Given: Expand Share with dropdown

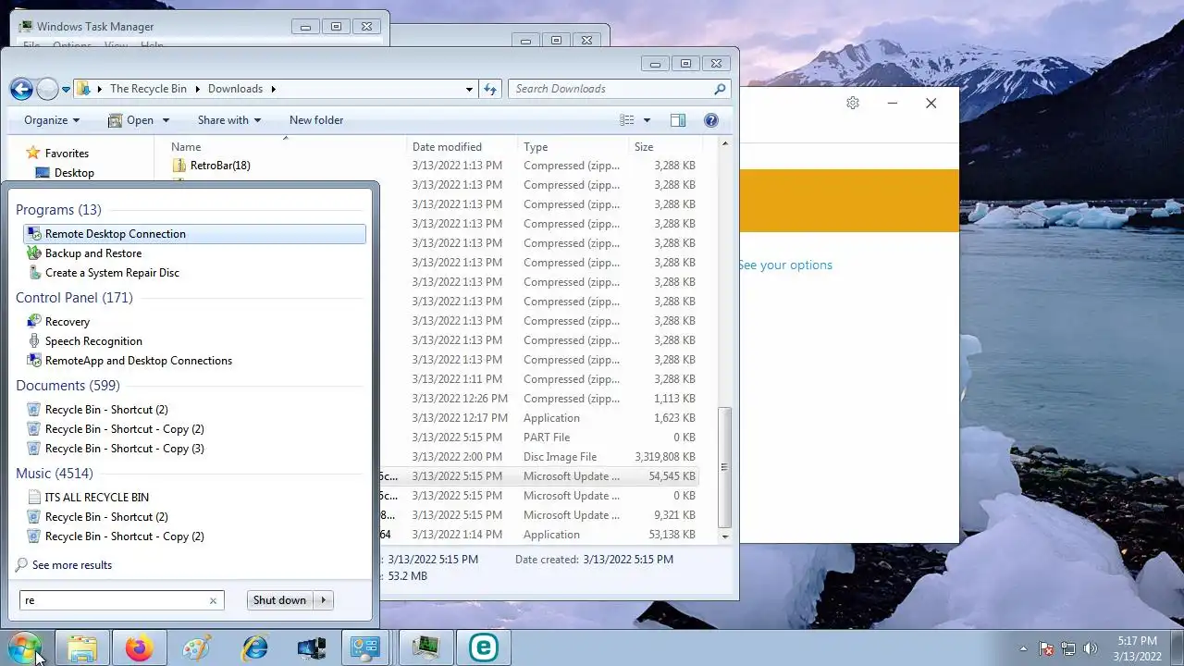Looking at the screenshot, I should pos(228,120).
